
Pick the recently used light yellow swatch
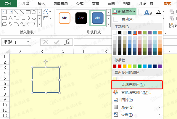coord(115,78)
